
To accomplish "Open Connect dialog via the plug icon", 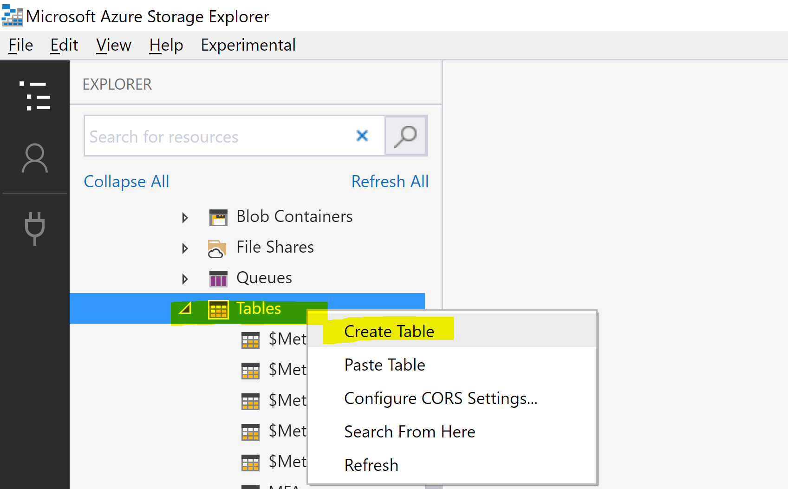I will coord(35,228).
